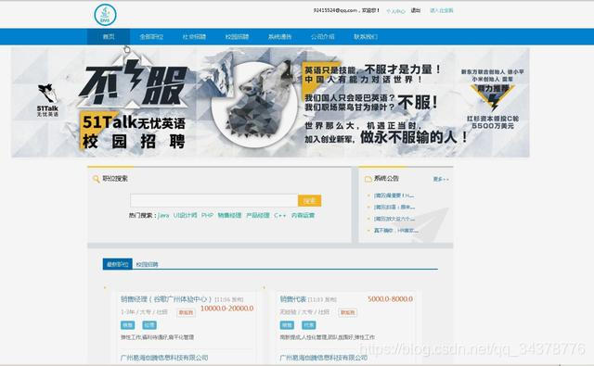
Task: Click the 10000.0-20000.0 salary text
Action: point(226,309)
